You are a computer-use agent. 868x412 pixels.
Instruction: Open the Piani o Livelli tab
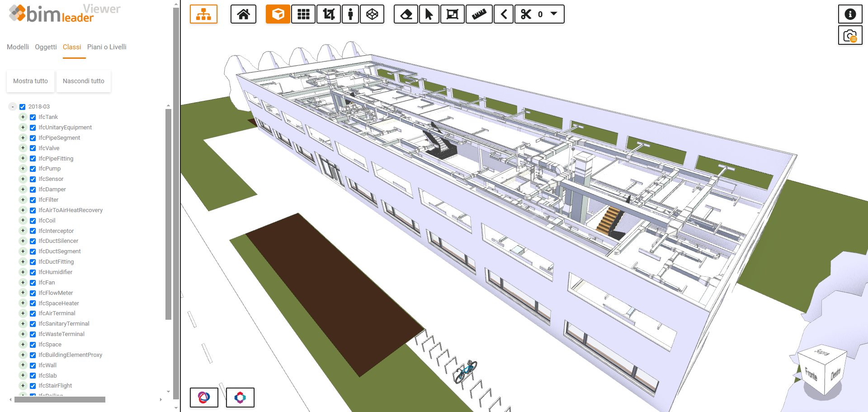coord(107,47)
